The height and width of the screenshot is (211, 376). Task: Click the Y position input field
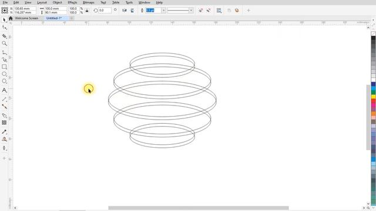25,12
